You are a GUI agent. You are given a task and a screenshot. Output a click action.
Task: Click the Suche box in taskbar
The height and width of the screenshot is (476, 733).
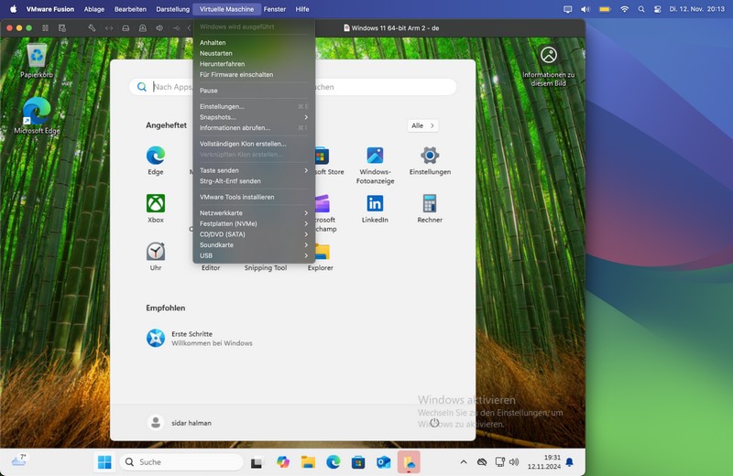pos(181,462)
